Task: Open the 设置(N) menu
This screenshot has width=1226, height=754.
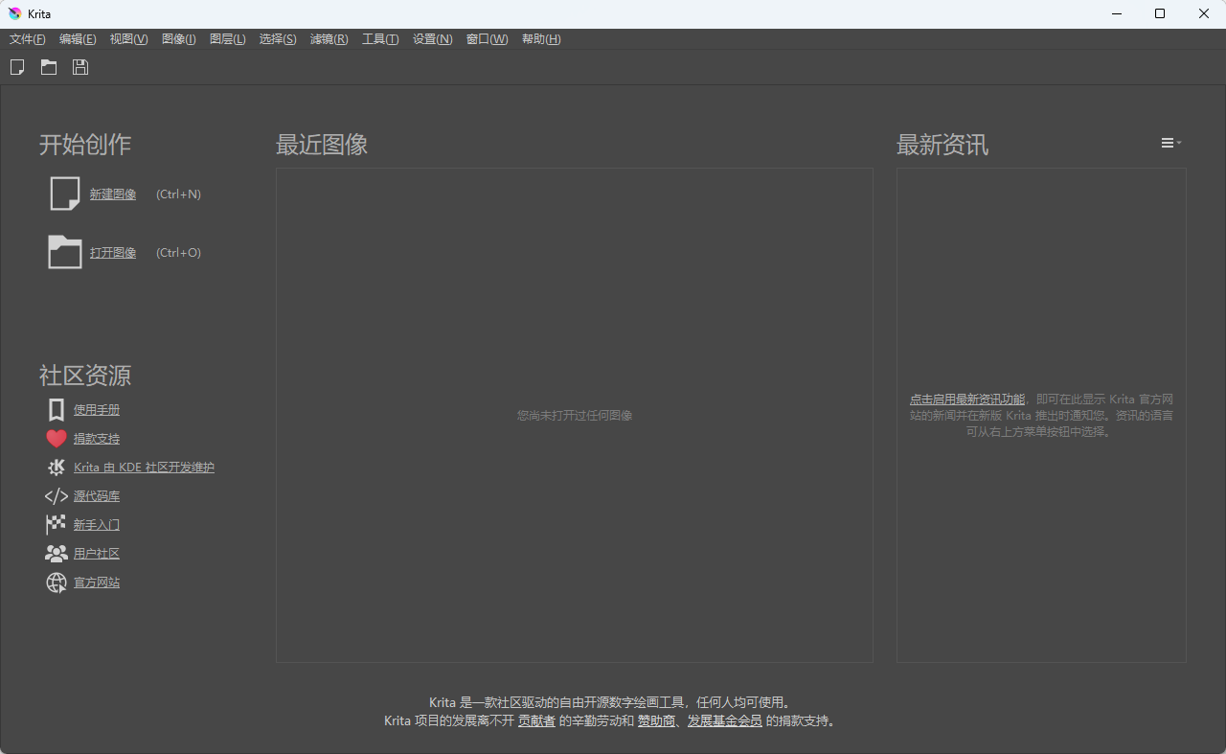Action: (433, 39)
